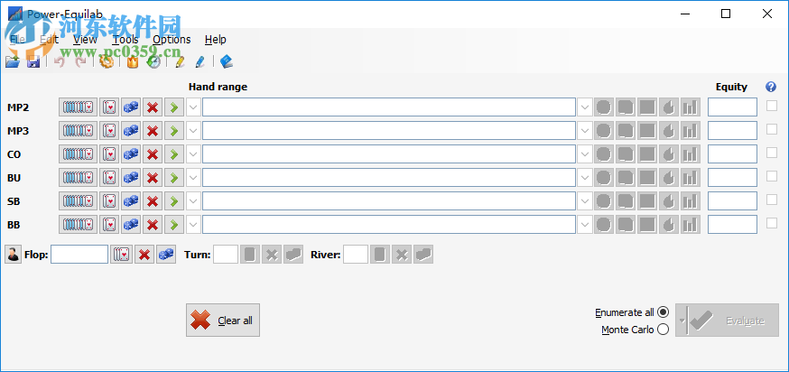Open the hand range selector for MP3
This screenshot has width=789, height=372.
click(x=78, y=131)
